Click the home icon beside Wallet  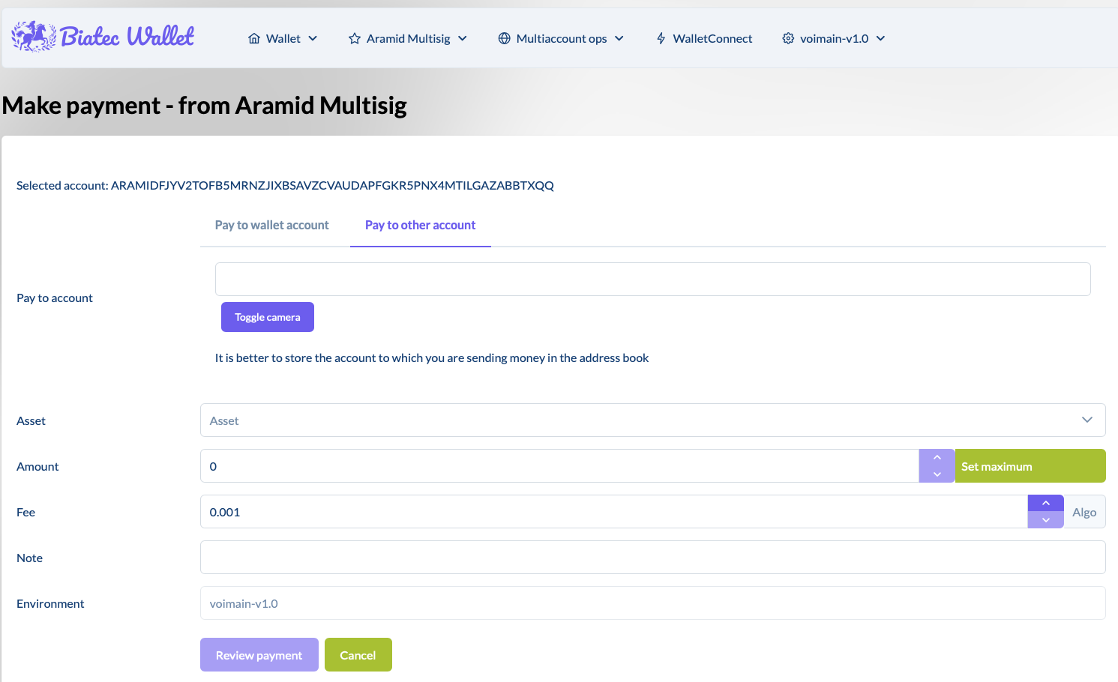[x=254, y=39]
